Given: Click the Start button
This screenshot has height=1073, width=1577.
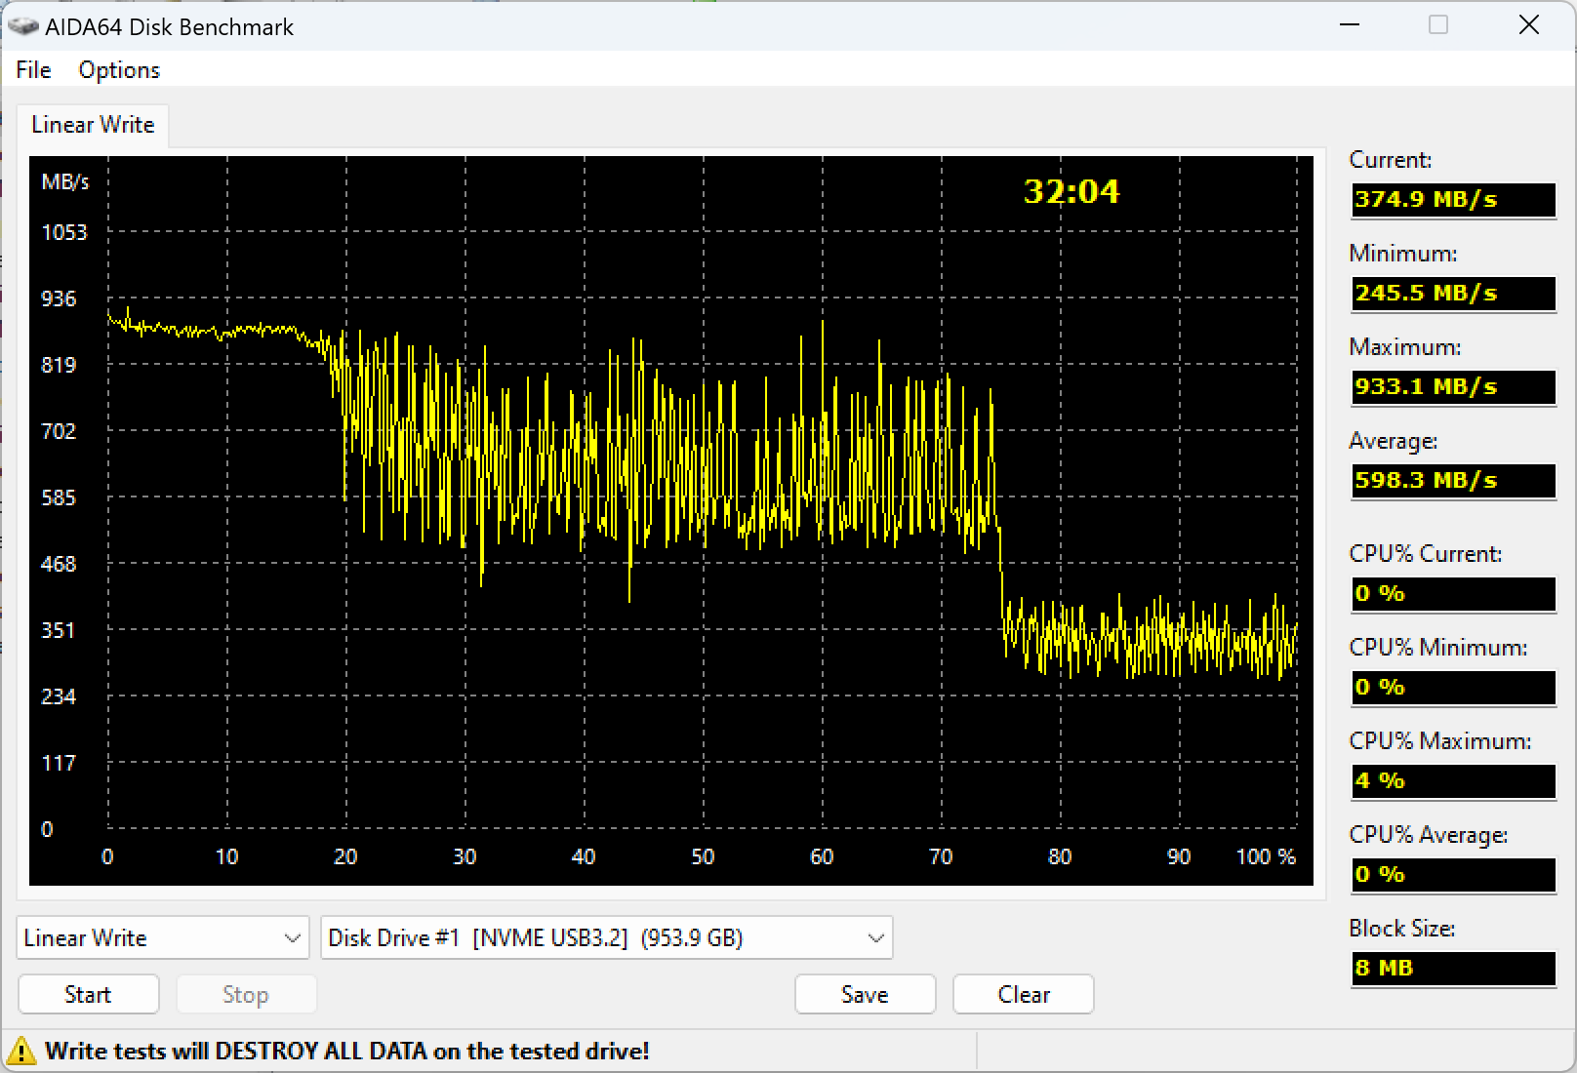Looking at the screenshot, I should click(88, 994).
